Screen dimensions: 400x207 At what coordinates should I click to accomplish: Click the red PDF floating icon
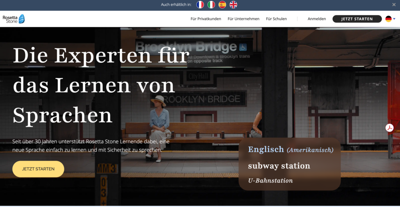(x=389, y=128)
